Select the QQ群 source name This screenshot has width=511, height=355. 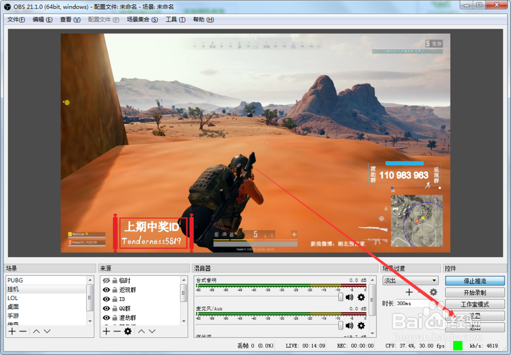(125, 309)
